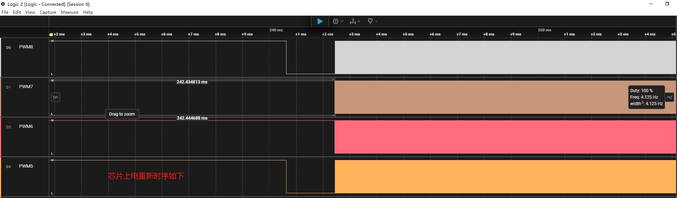Select the PWM5 channel label
Screen dimensions: 677x198
pos(26,166)
